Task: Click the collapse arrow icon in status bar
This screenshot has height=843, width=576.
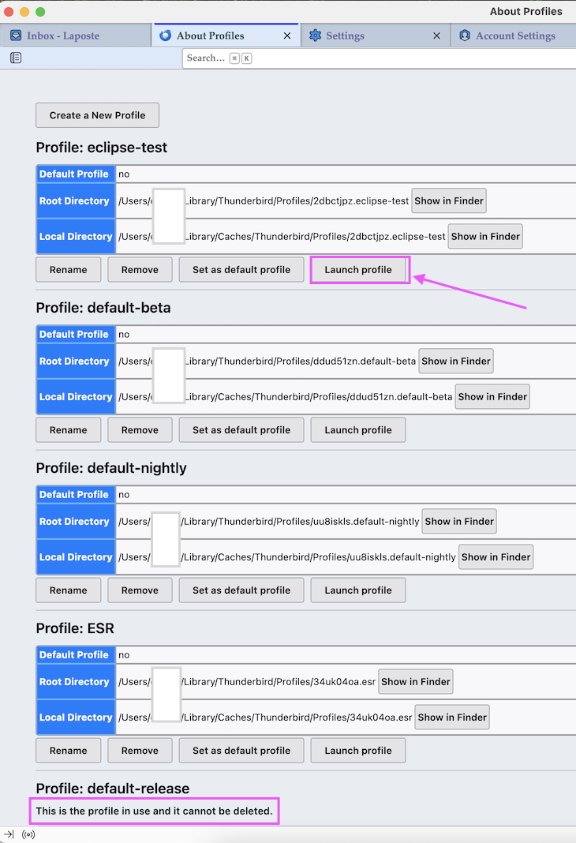Action: [x=9, y=834]
